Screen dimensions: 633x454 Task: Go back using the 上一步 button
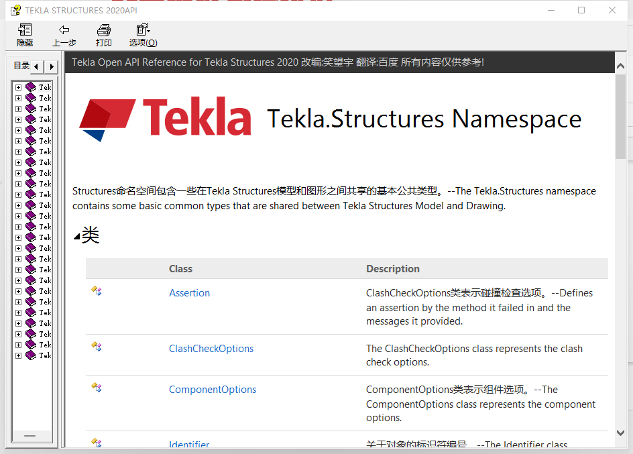point(64,35)
